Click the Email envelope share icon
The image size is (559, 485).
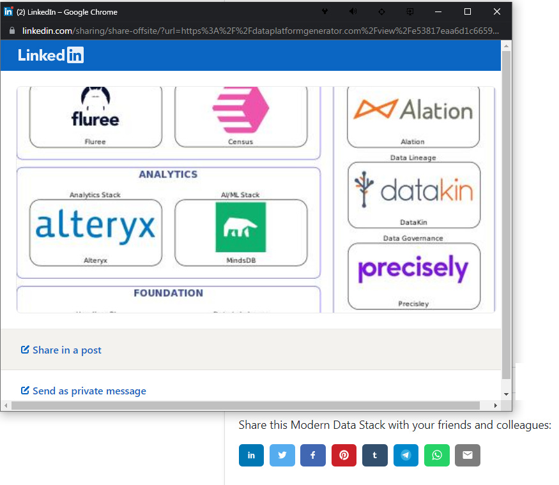click(468, 455)
